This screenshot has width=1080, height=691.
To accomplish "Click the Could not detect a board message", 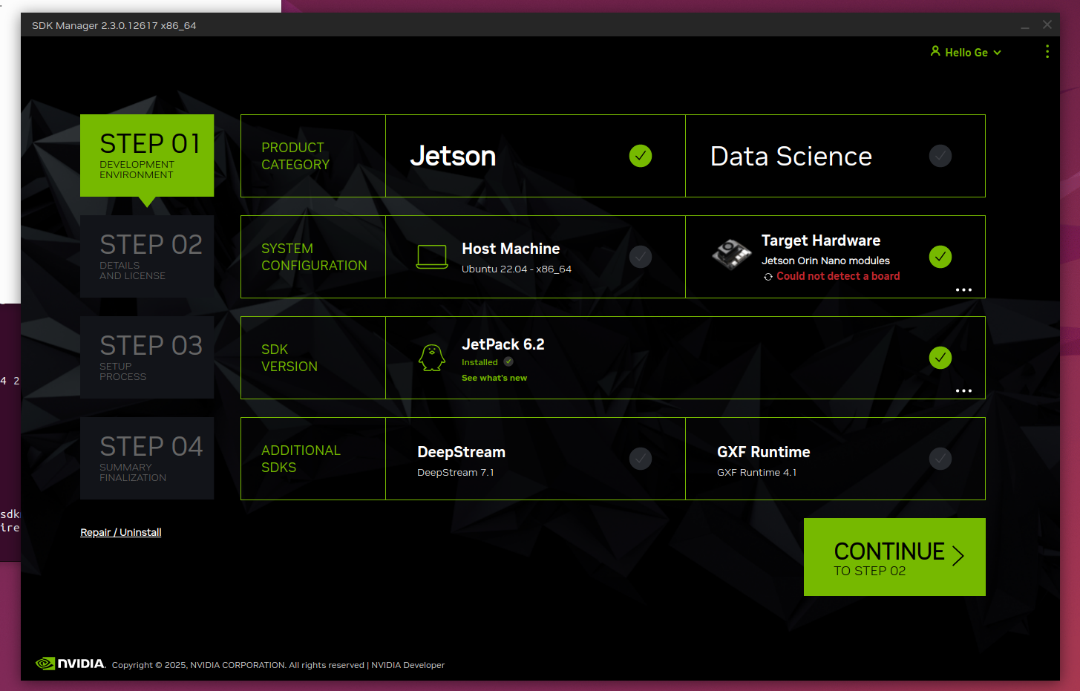I will tap(838, 276).
